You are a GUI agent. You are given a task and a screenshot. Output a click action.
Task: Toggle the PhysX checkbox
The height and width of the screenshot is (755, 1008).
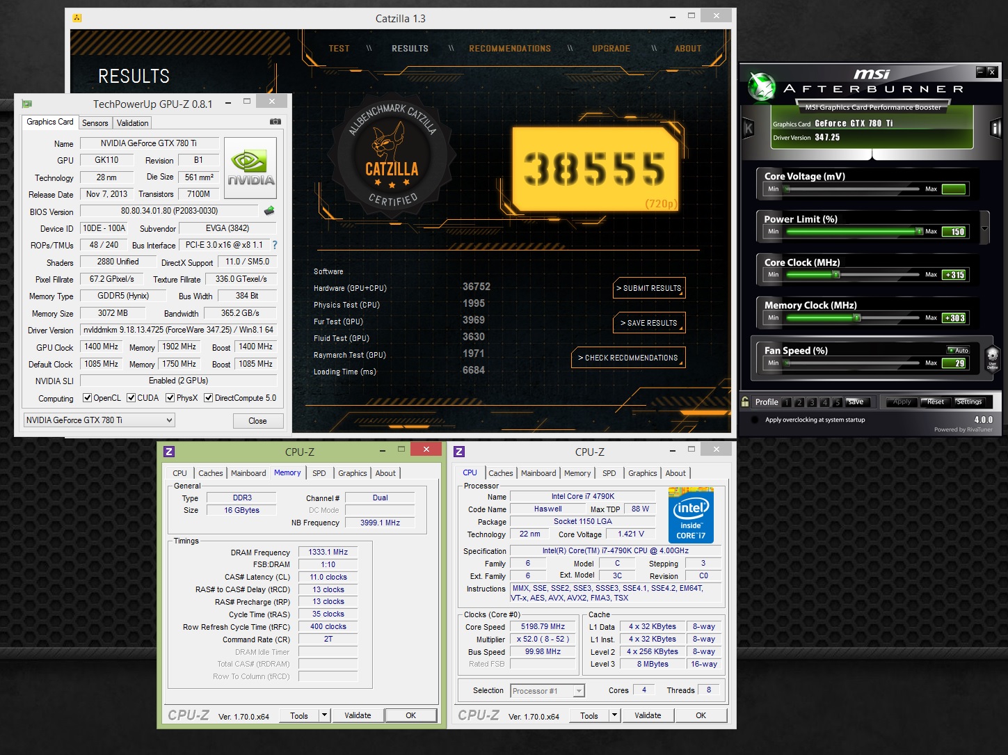[x=170, y=398]
